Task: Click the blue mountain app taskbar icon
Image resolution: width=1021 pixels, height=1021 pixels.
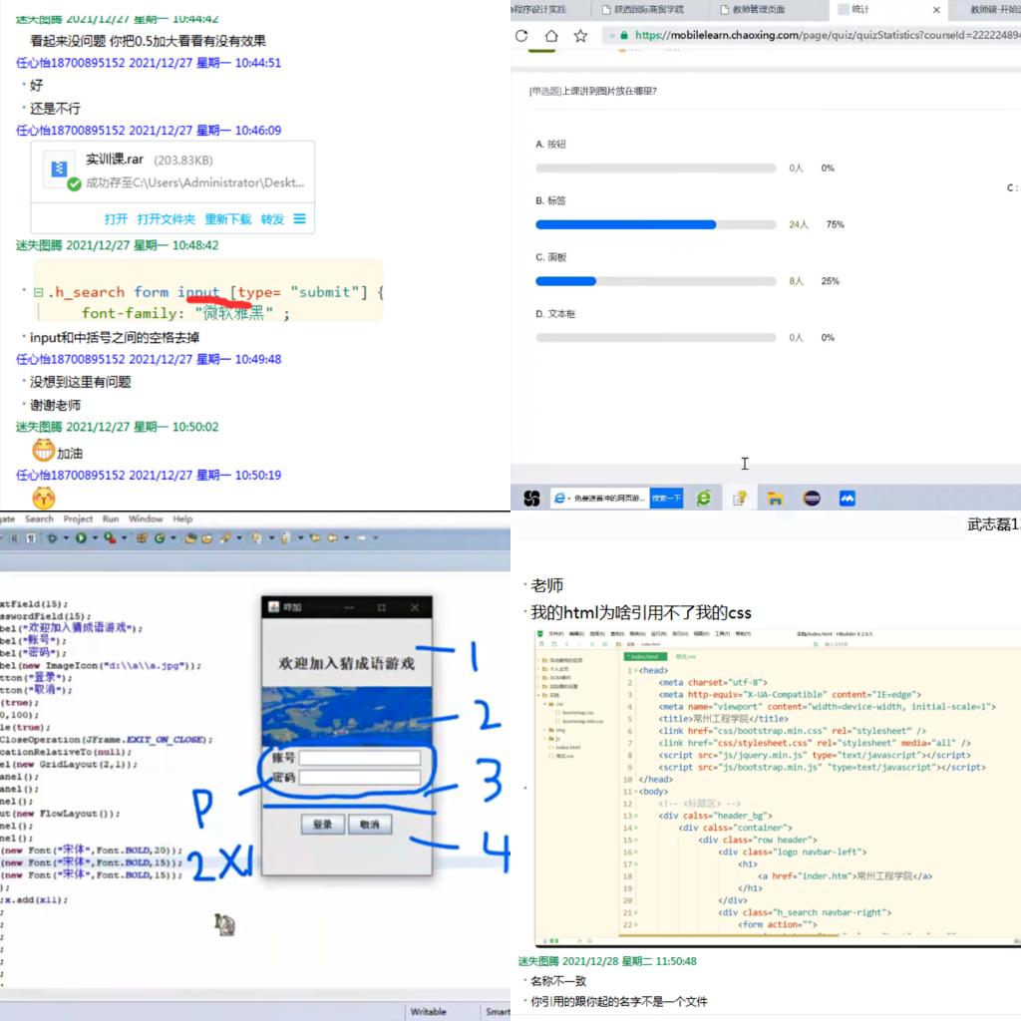Action: point(848,499)
